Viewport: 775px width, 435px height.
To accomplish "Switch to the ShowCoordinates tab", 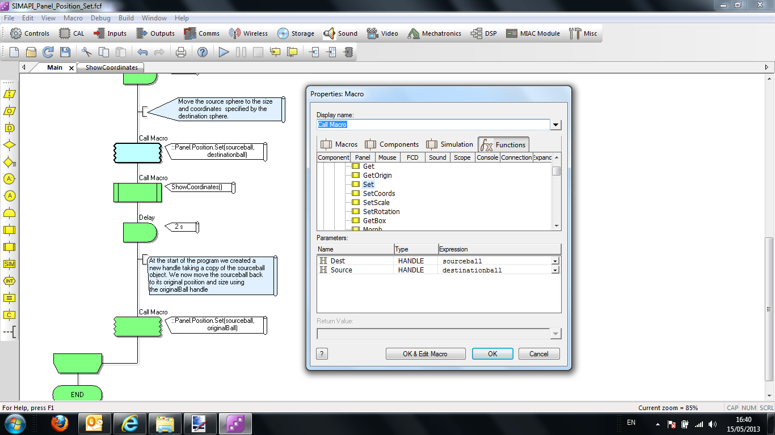I will tap(111, 67).
